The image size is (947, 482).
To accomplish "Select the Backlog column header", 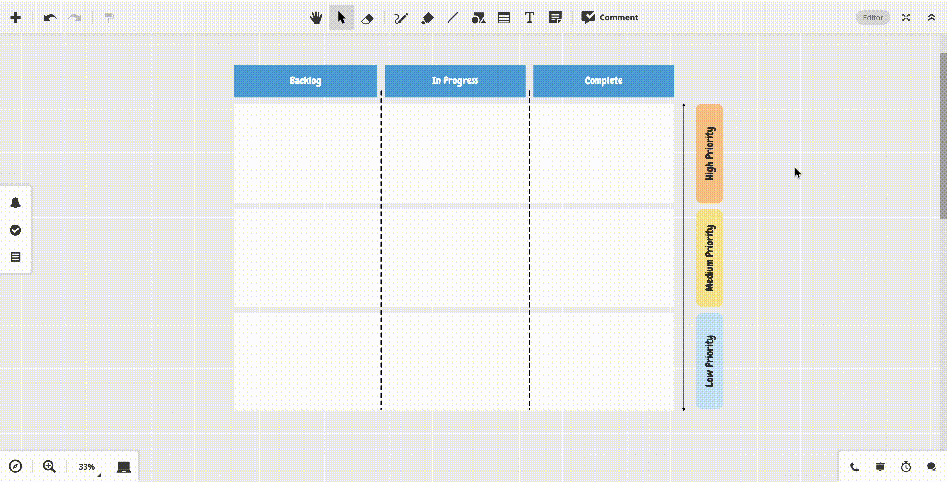I will point(305,81).
